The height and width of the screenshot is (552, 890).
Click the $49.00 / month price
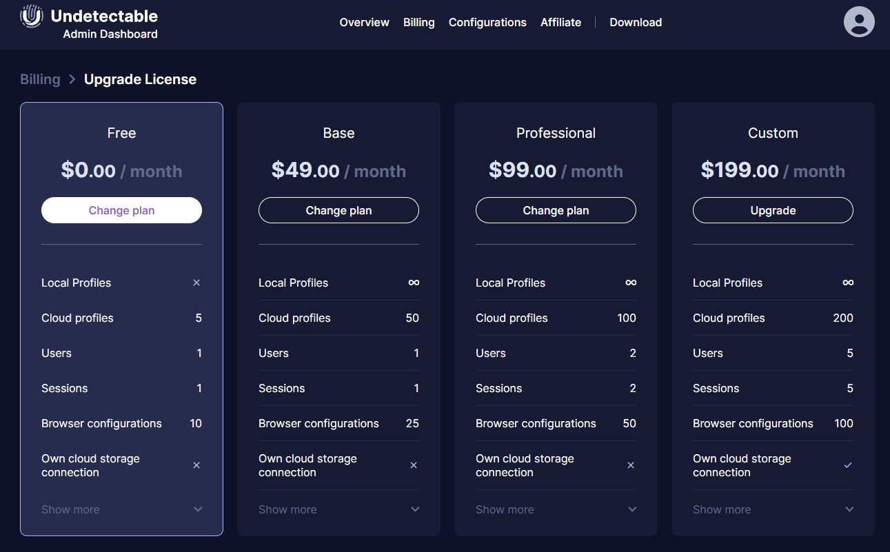point(338,170)
